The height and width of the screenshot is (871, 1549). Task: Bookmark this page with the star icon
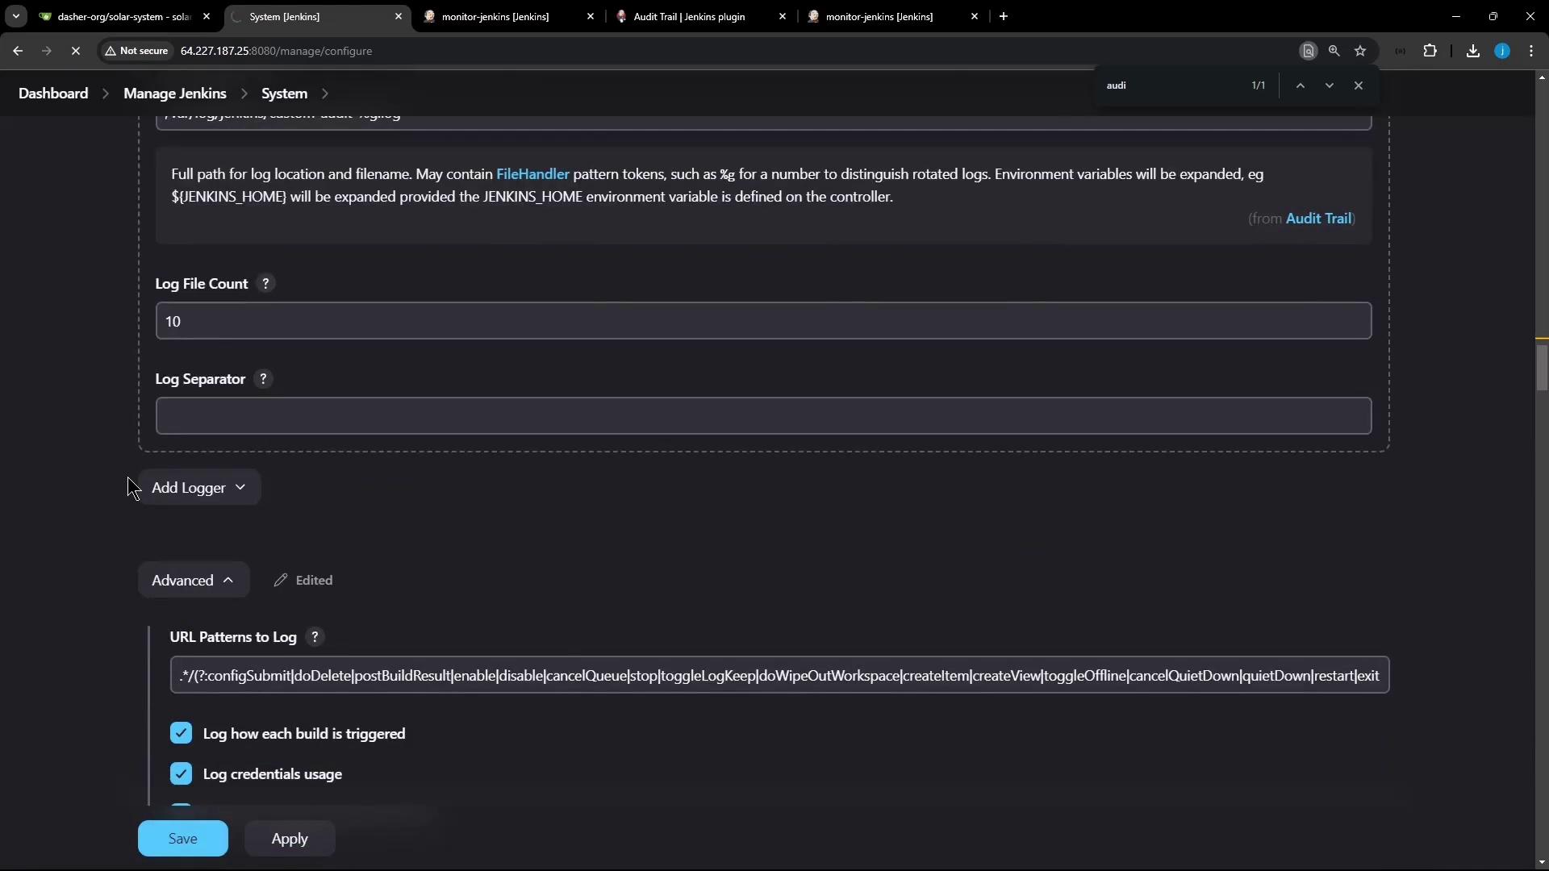coord(1360,51)
